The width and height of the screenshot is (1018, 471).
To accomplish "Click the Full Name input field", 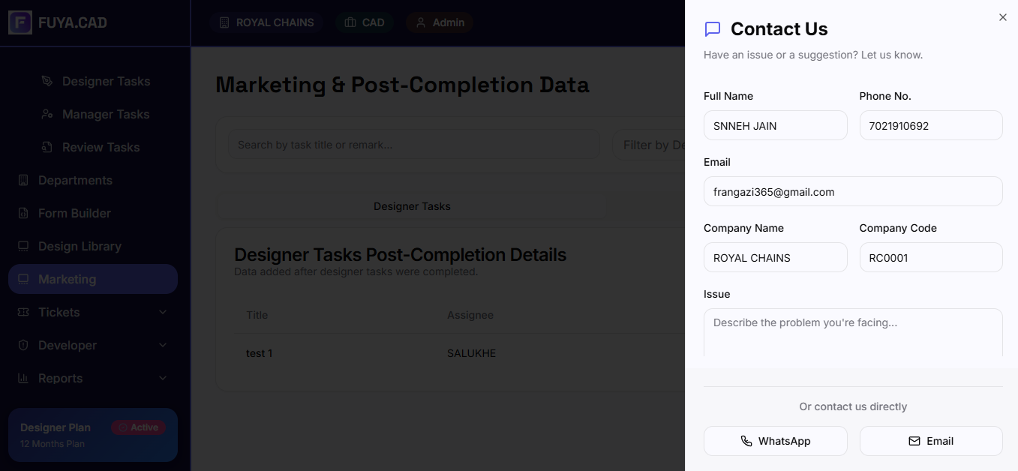I will (775, 126).
